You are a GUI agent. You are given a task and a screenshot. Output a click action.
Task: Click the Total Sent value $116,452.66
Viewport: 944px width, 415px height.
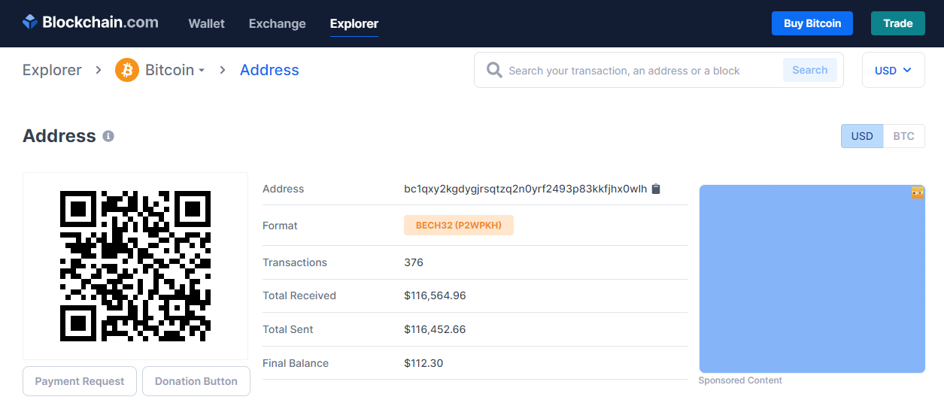pyautogui.click(x=435, y=329)
